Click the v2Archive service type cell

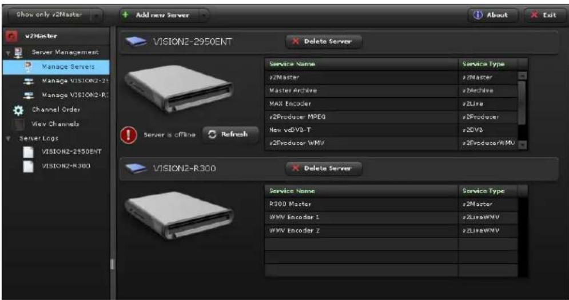(x=488, y=90)
